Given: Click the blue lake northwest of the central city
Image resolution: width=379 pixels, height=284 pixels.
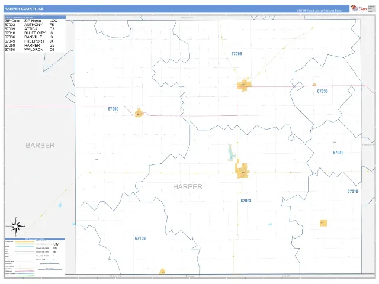Looking at the screenshot, I should (x=232, y=153).
